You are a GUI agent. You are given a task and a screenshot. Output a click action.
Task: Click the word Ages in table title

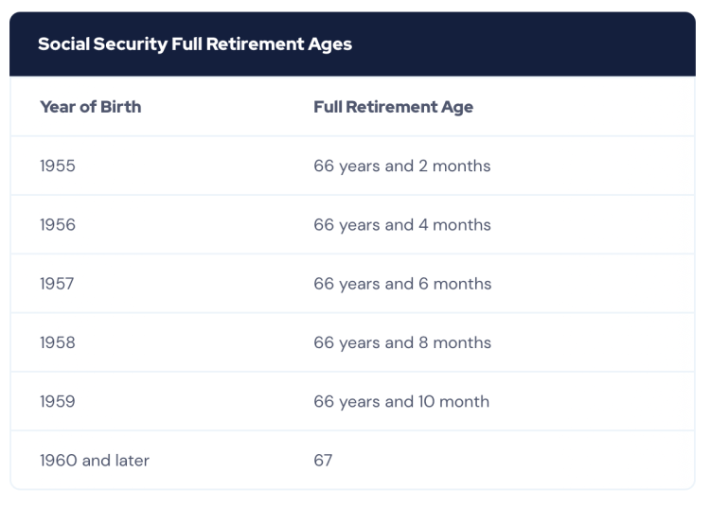[330, 44]
